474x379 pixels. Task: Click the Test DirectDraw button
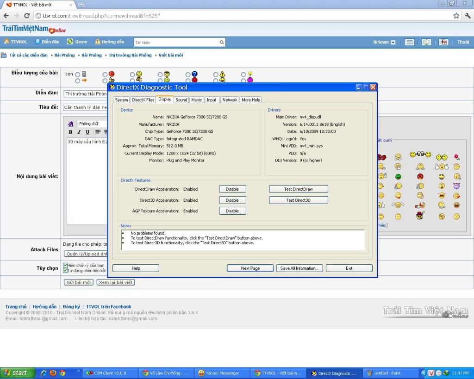[299, 189]
